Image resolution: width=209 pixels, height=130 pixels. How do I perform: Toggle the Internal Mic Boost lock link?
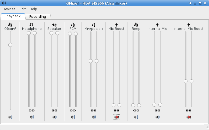tap(189, 110)
